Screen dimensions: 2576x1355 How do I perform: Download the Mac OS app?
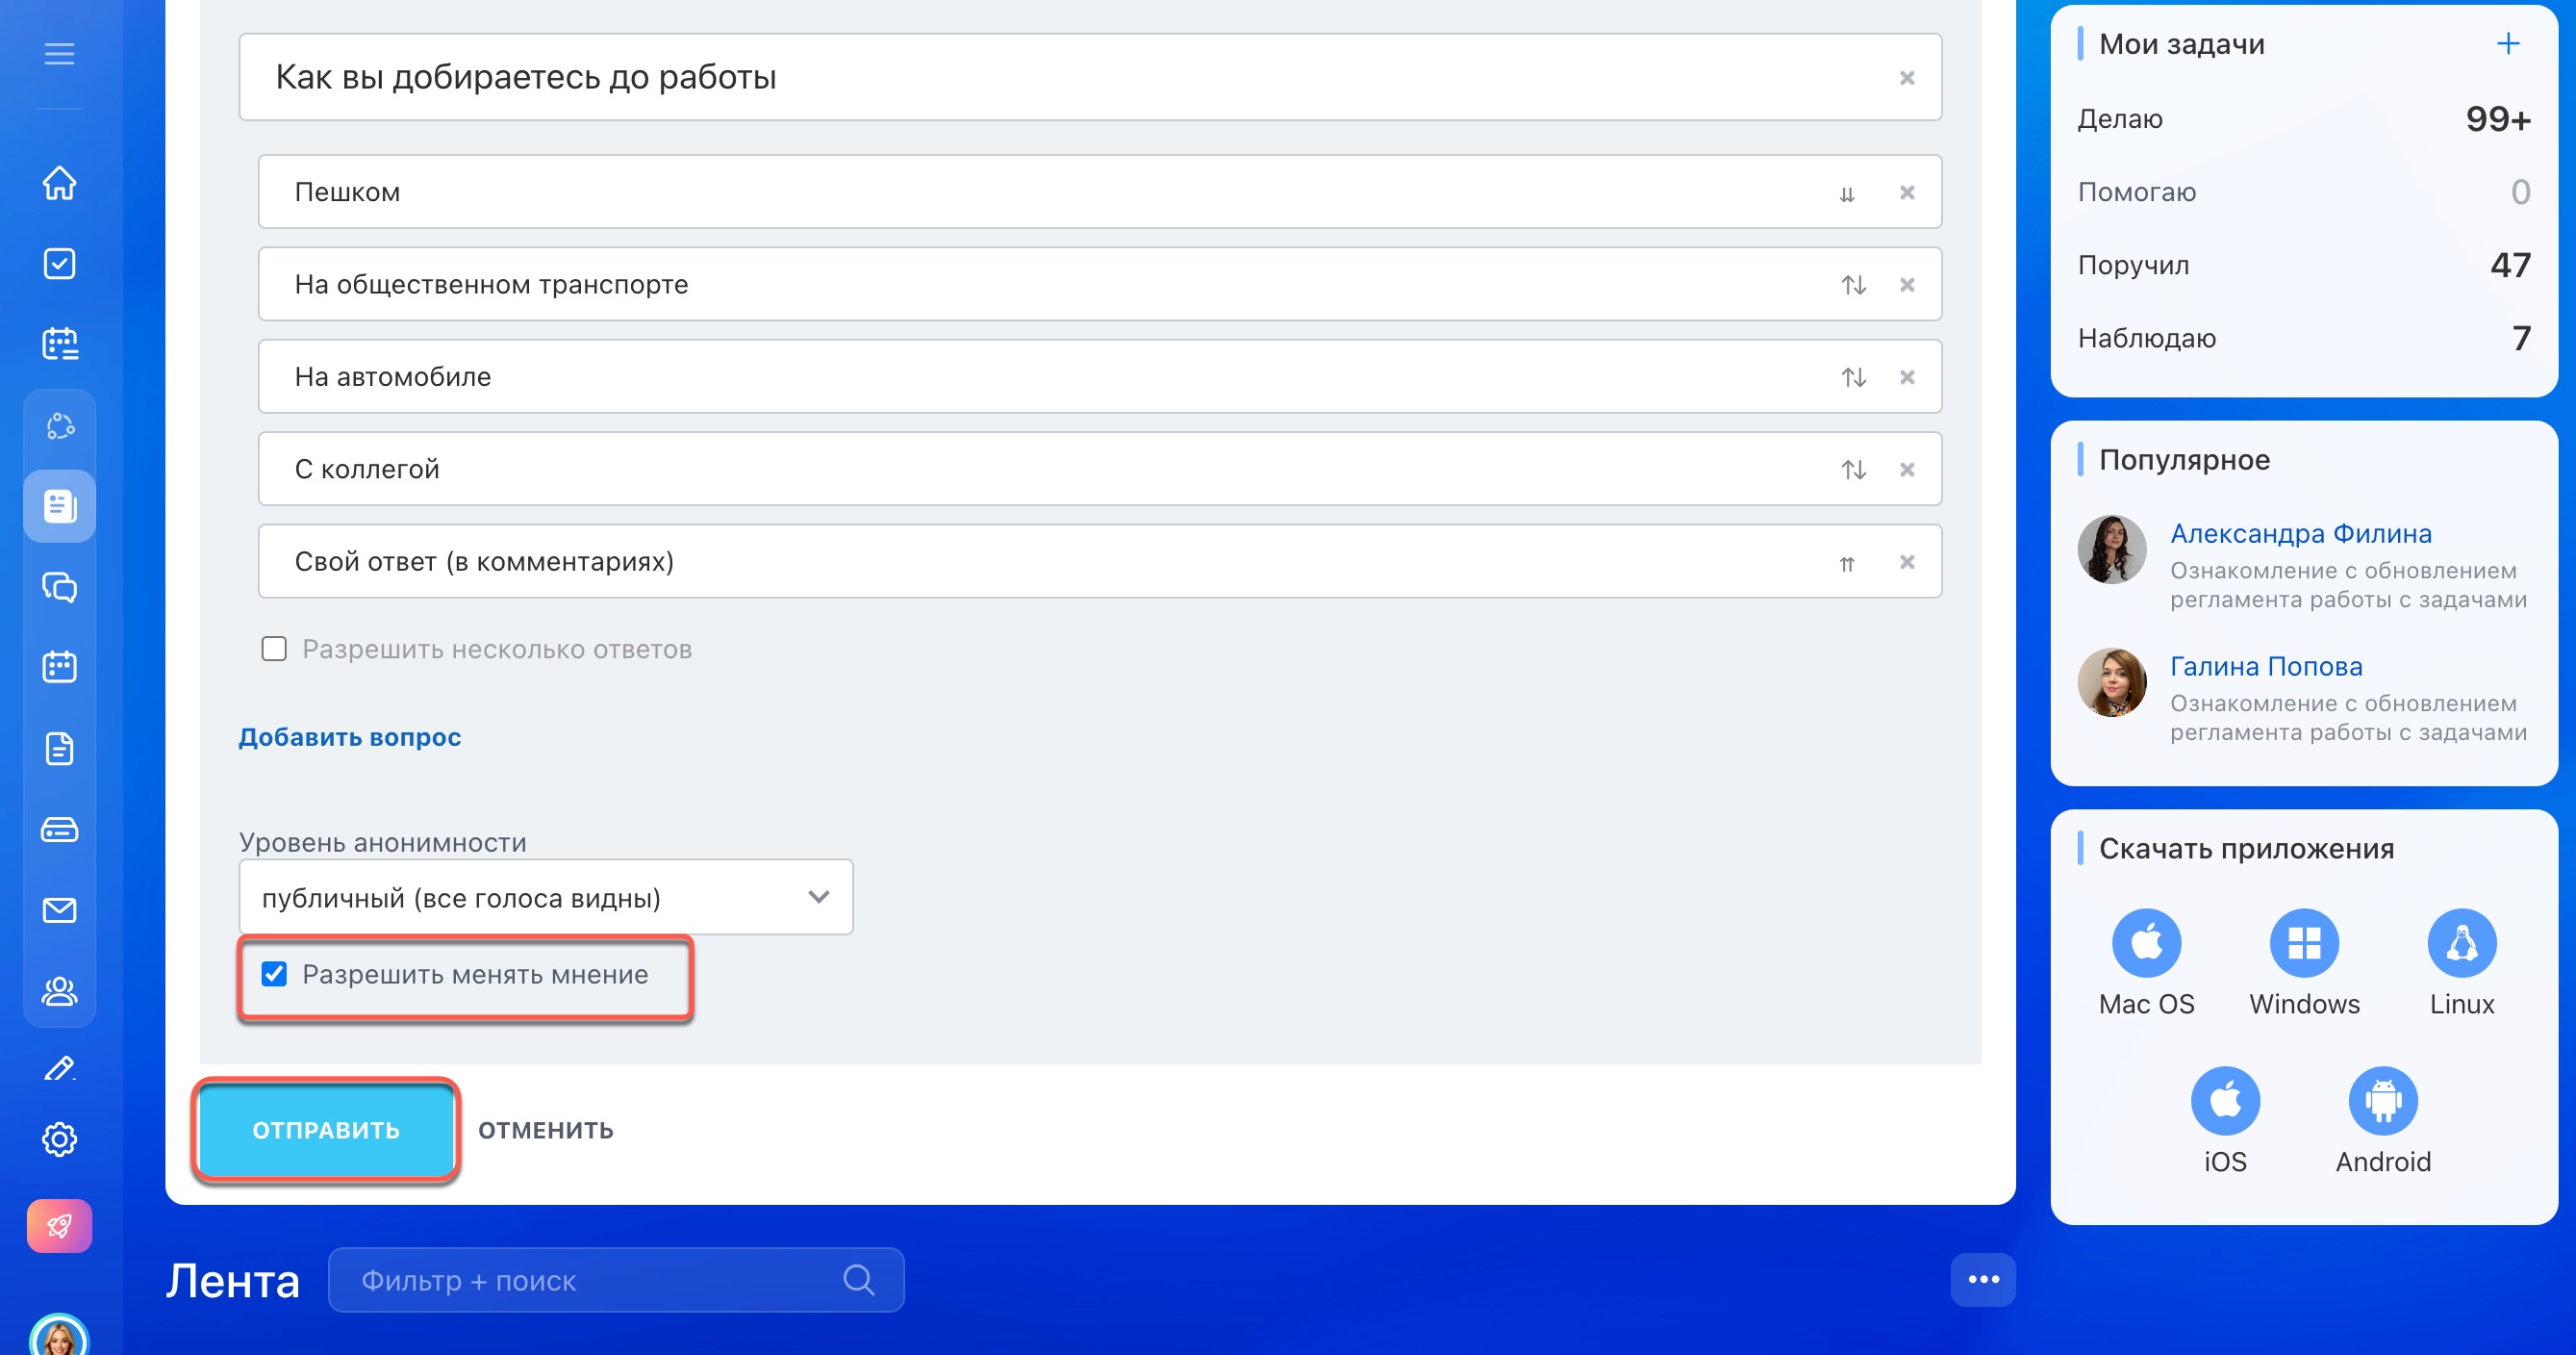pyautogui.click(x=2146, y=944)
